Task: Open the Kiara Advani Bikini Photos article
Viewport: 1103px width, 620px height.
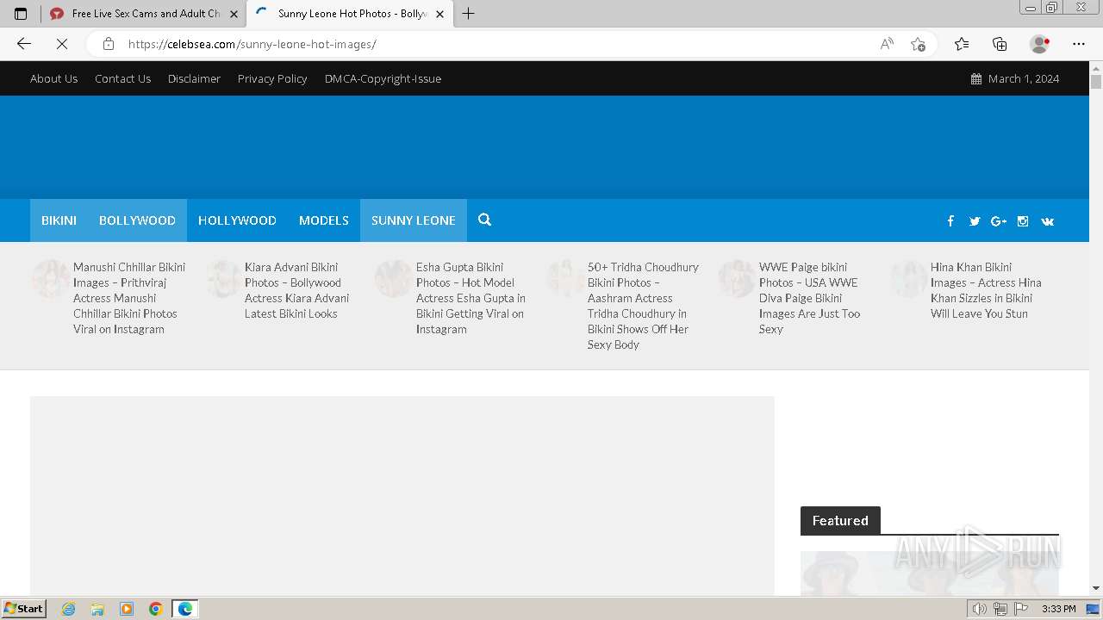Action: click(x=297, y=290)
